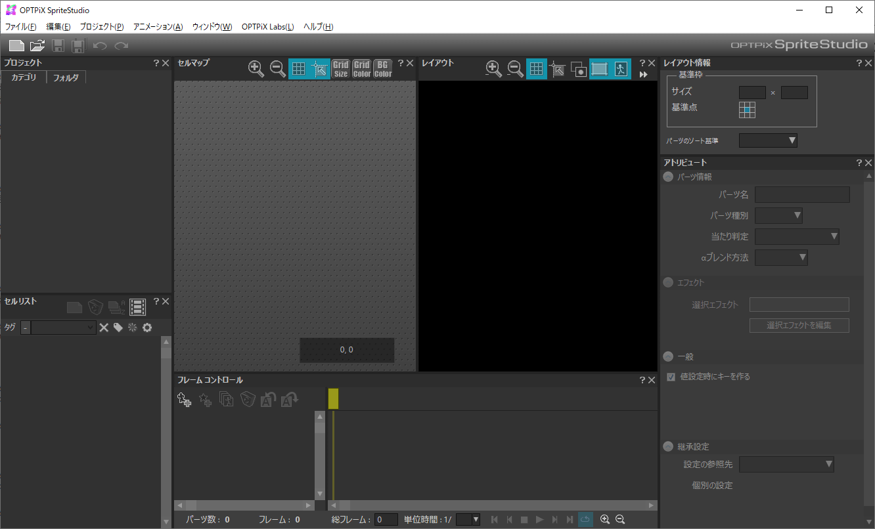
Task: Open 編集 menu
Action: (x=58, y=27)
